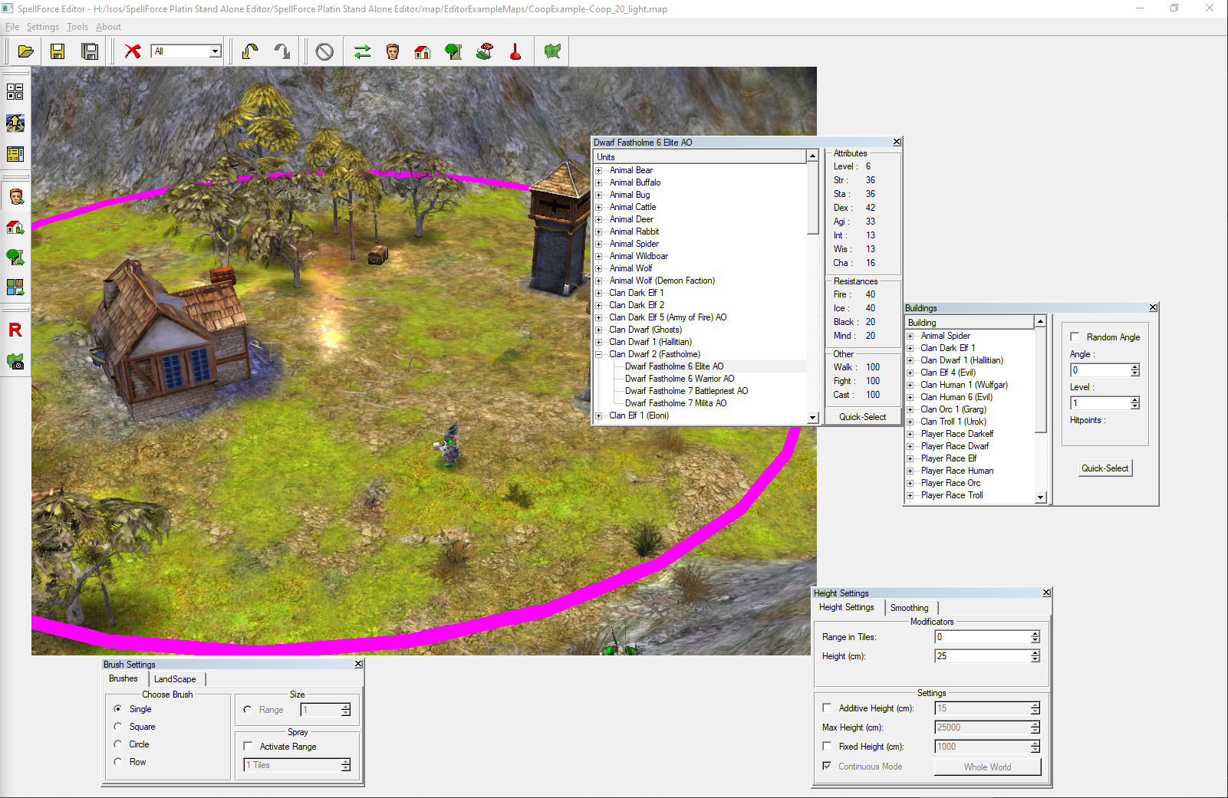
Task: Click the gray Save As floppy icon
Action: [x=90, y=51]
